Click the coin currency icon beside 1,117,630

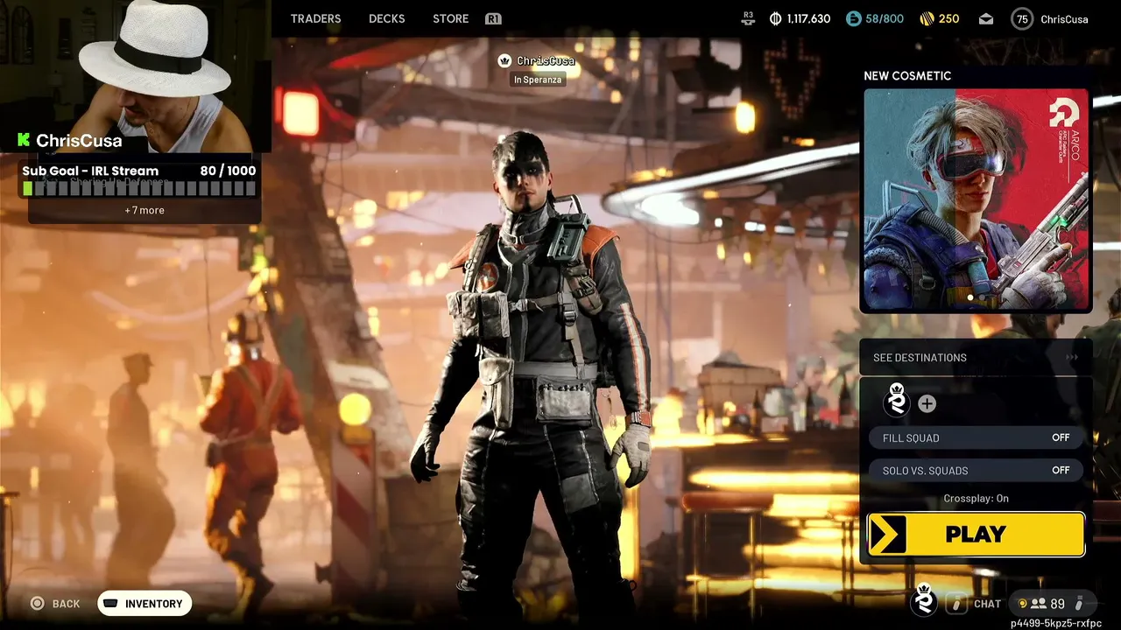775,18
